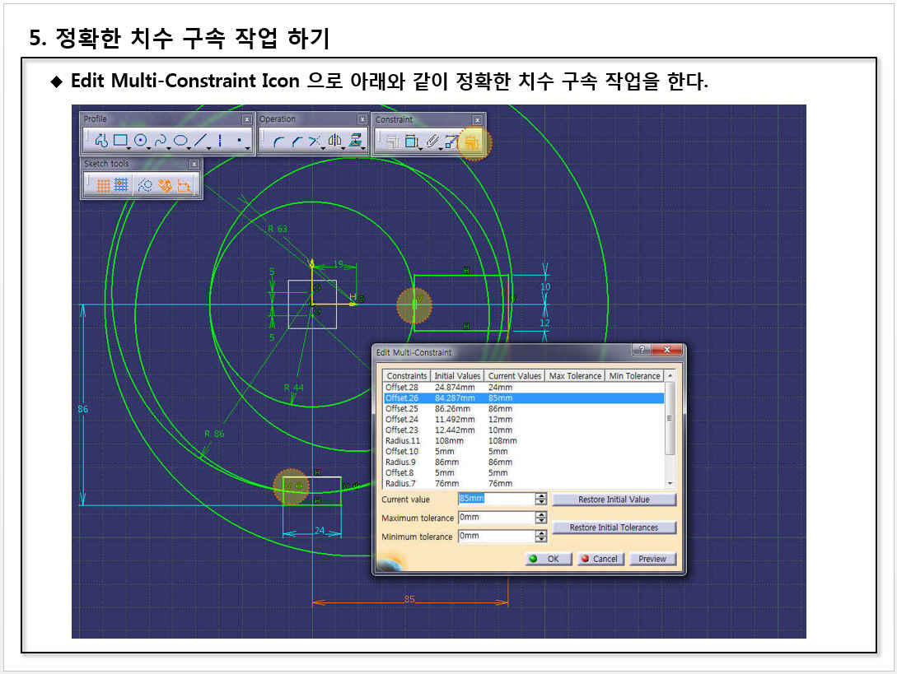897x674 pixels.
Task: Choose the Circle sketch tool
Action: pyautogui.click(x=140, y=141)
